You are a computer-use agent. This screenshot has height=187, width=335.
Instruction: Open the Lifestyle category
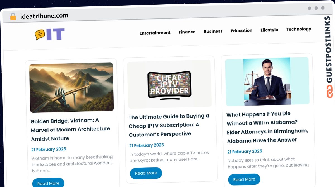[x=269, y=30]
